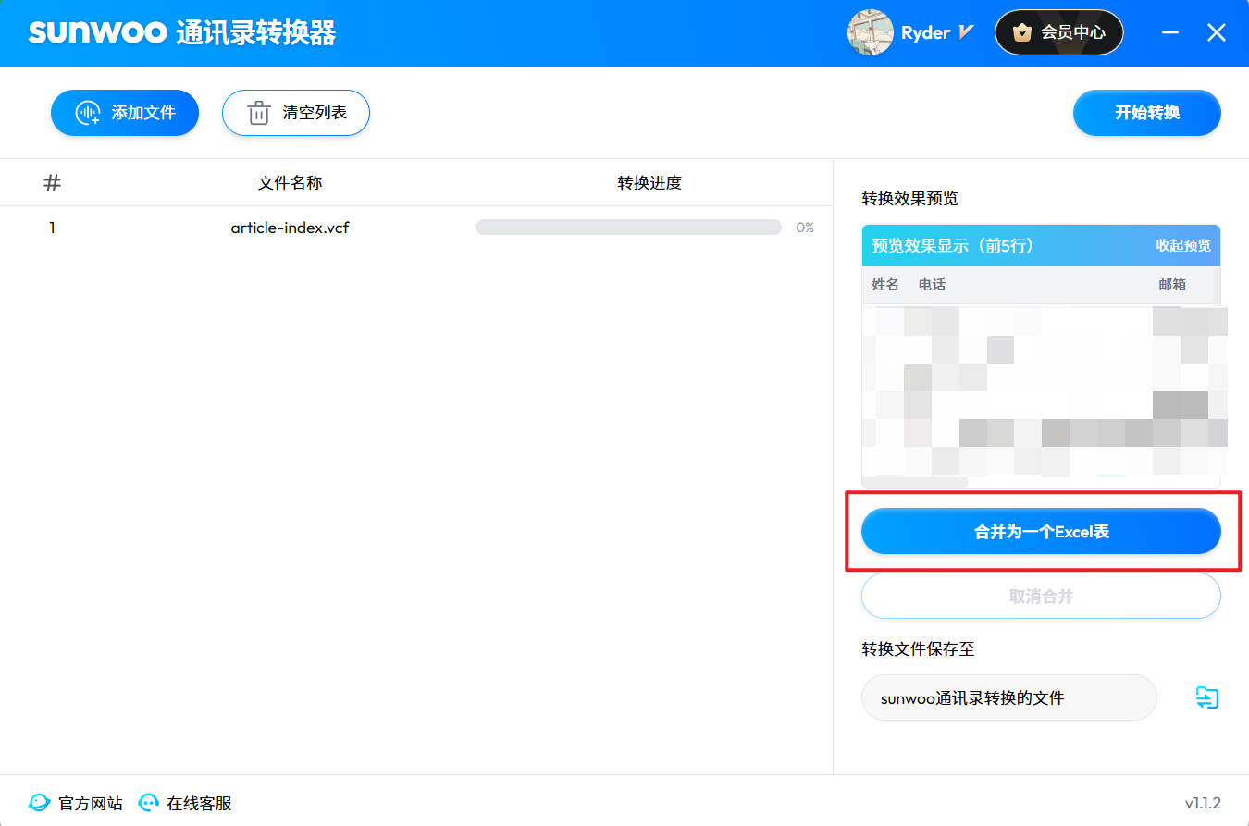
Task: Click the preview table horizontal scrollbar
Action: pos(915,482)
